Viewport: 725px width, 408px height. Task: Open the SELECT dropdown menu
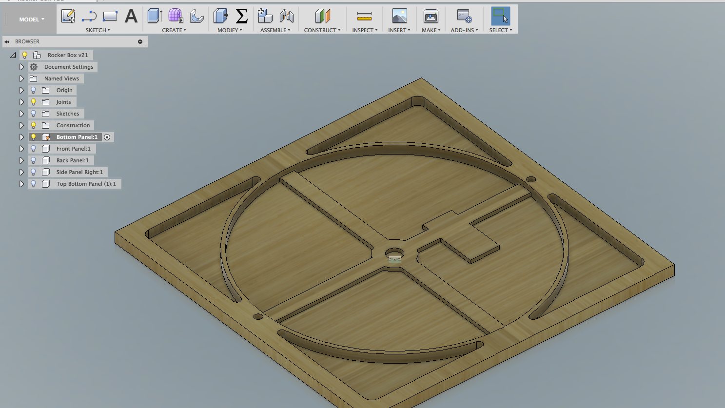point(500,30)
